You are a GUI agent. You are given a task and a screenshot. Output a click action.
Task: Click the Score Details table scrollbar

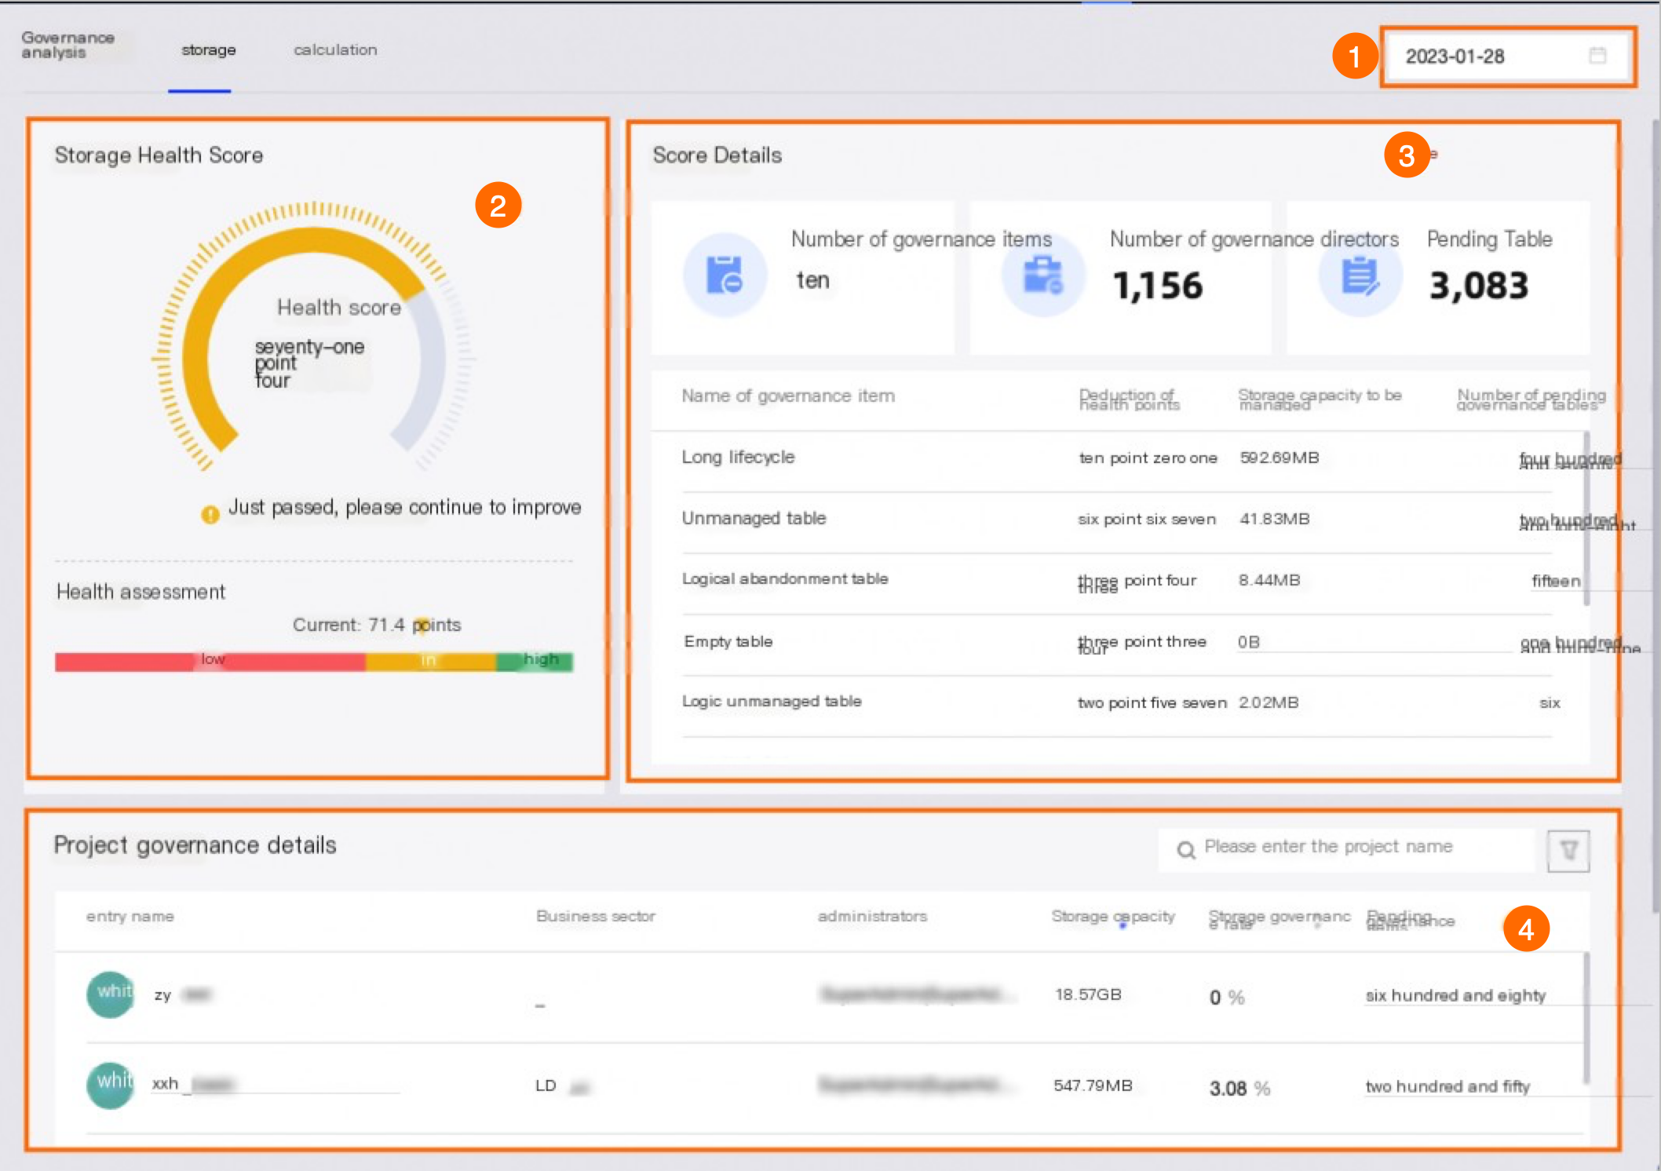point(1586,518)
